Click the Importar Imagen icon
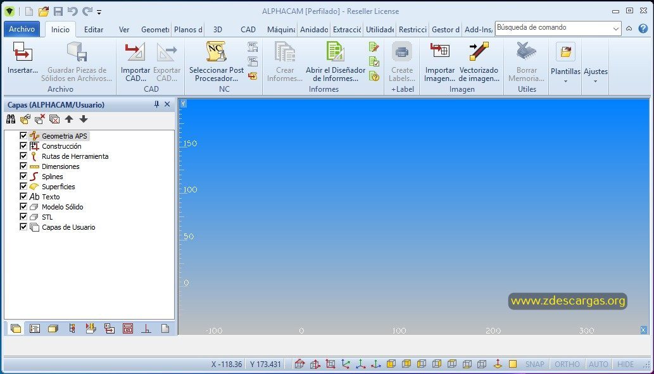This screenshot has height=374, width=654. point(439,51)
